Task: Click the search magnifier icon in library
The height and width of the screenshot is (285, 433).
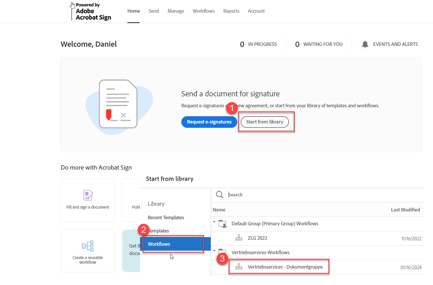Action: point(219,194)
